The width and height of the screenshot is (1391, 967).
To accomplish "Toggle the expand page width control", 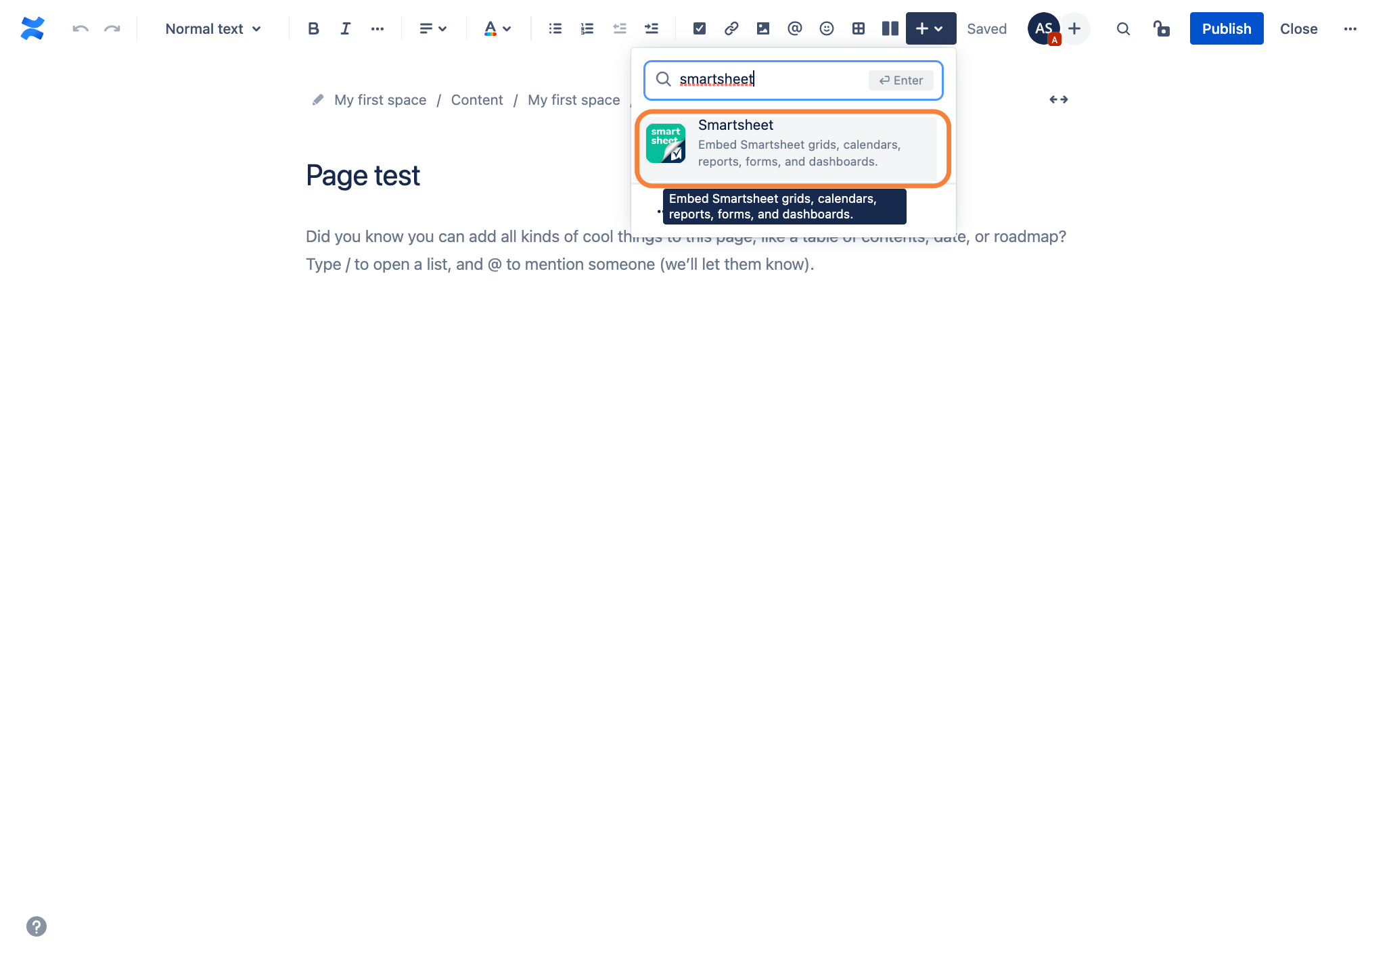I will point(1058,98).
